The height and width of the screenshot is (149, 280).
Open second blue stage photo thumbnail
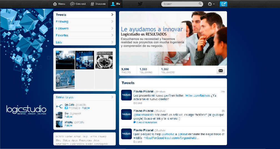[85, 60]
